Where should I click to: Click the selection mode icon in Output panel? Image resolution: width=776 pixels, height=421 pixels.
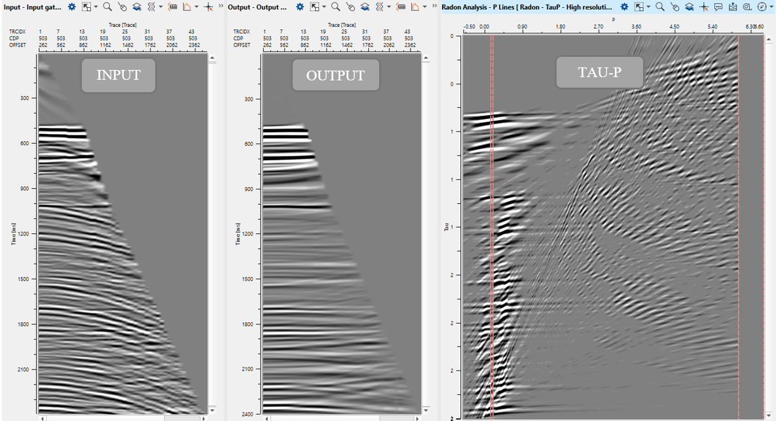pos(314,7)
